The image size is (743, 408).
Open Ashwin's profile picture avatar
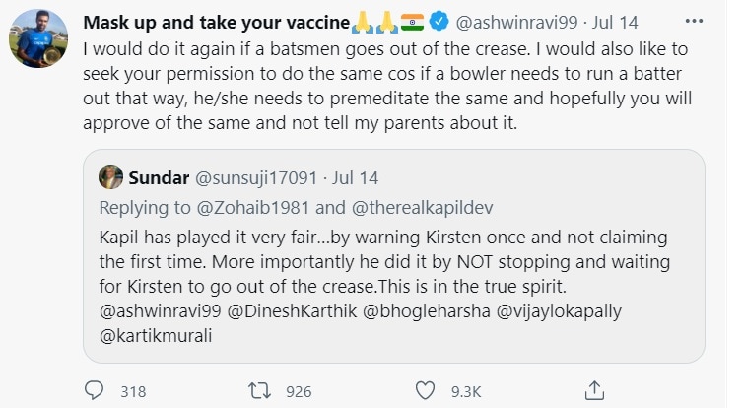38,38
